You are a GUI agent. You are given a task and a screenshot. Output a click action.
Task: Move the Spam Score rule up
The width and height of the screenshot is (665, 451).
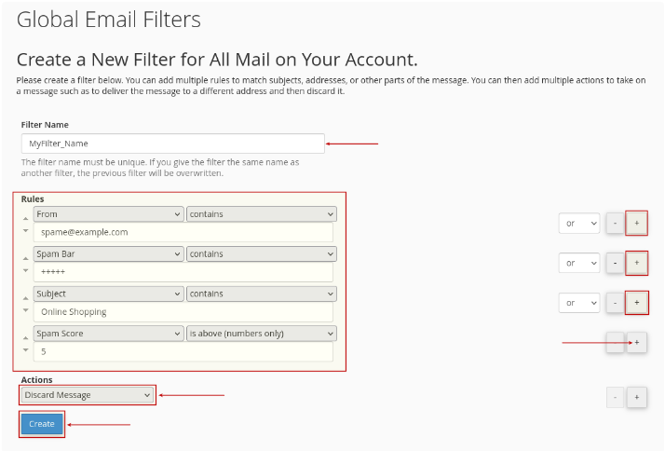[x=25, y=338]
